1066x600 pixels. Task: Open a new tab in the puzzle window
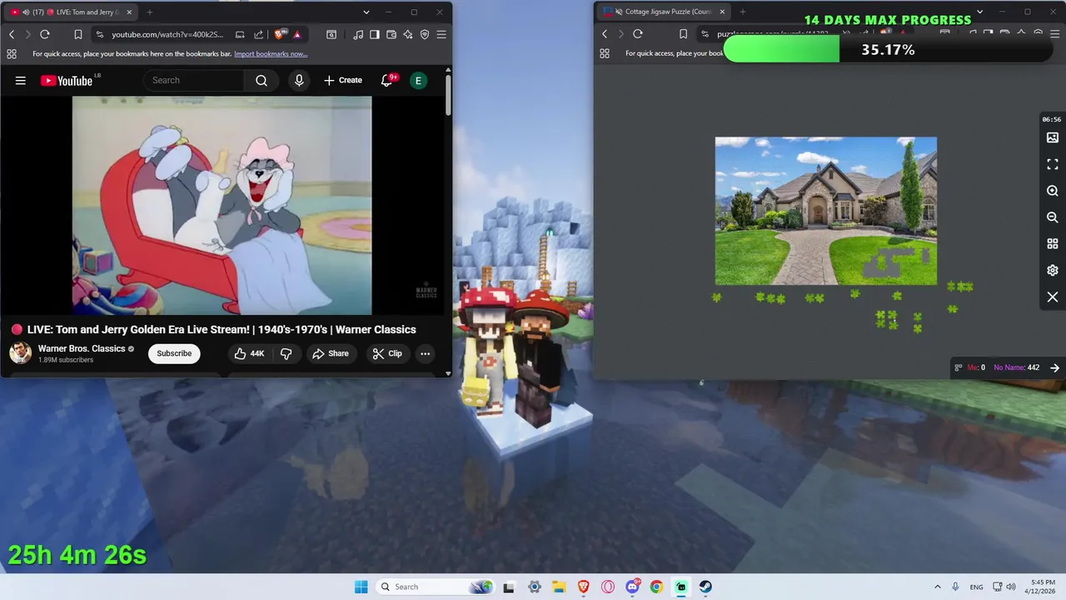[x=743, y=12]
